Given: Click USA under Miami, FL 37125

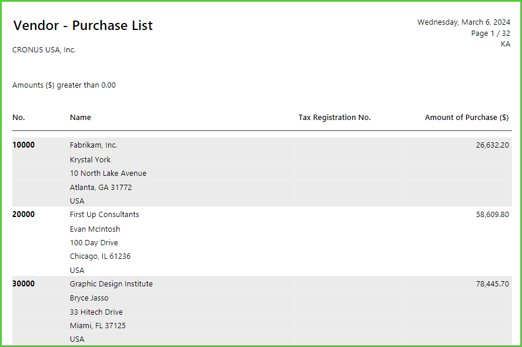Looking at the screenshot, I should tap(77, 339).
